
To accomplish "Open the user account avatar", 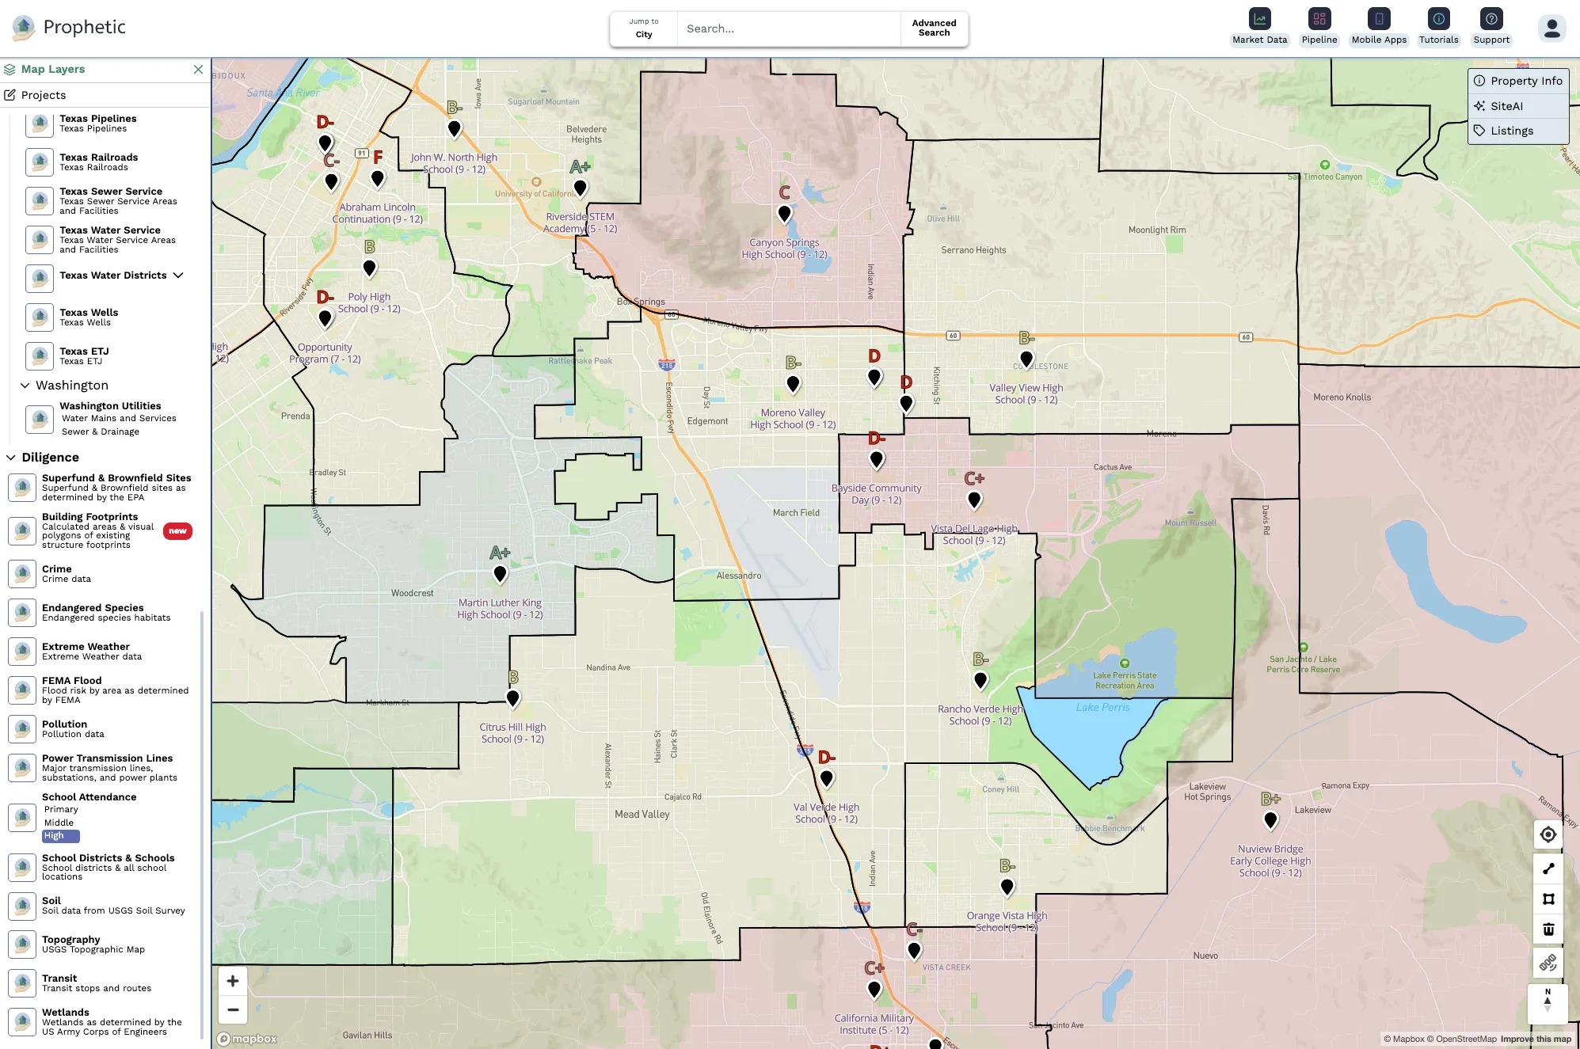I will pyautogui.click(x=1551, y=28).
